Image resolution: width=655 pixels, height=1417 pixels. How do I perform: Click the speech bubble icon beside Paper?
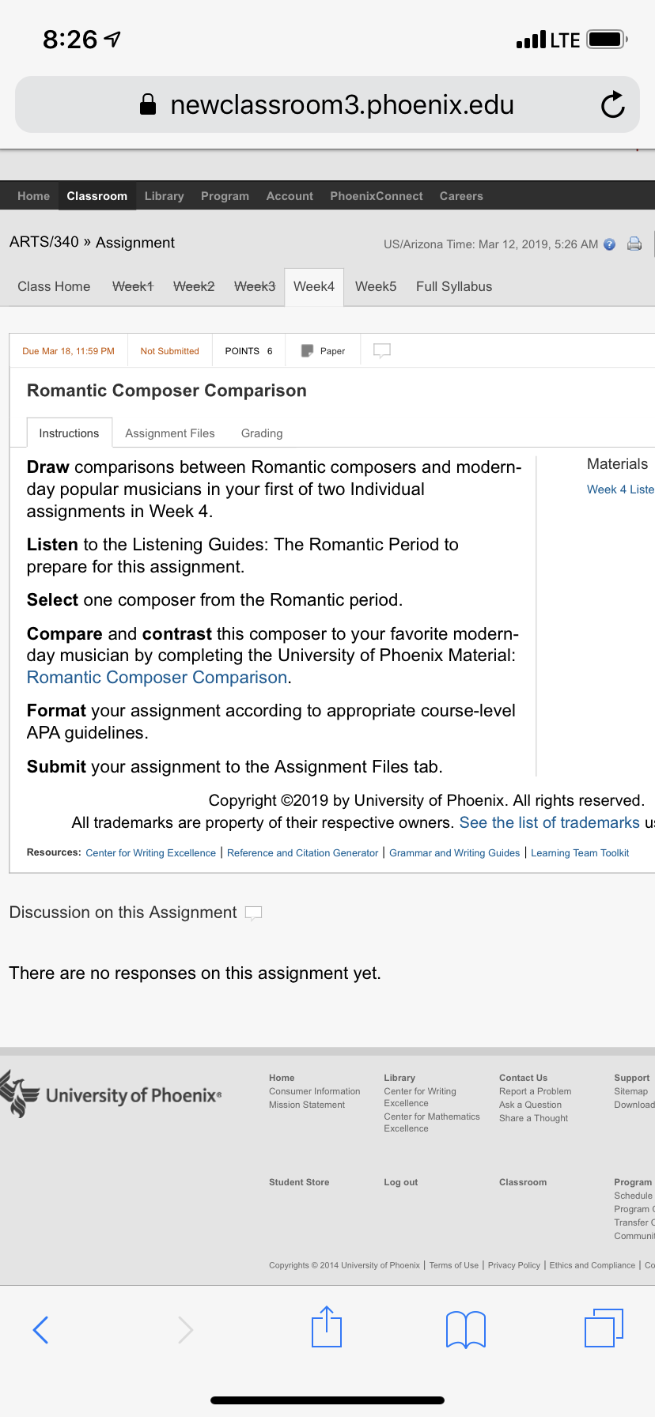pyautogui.click(x=382, y=350)
